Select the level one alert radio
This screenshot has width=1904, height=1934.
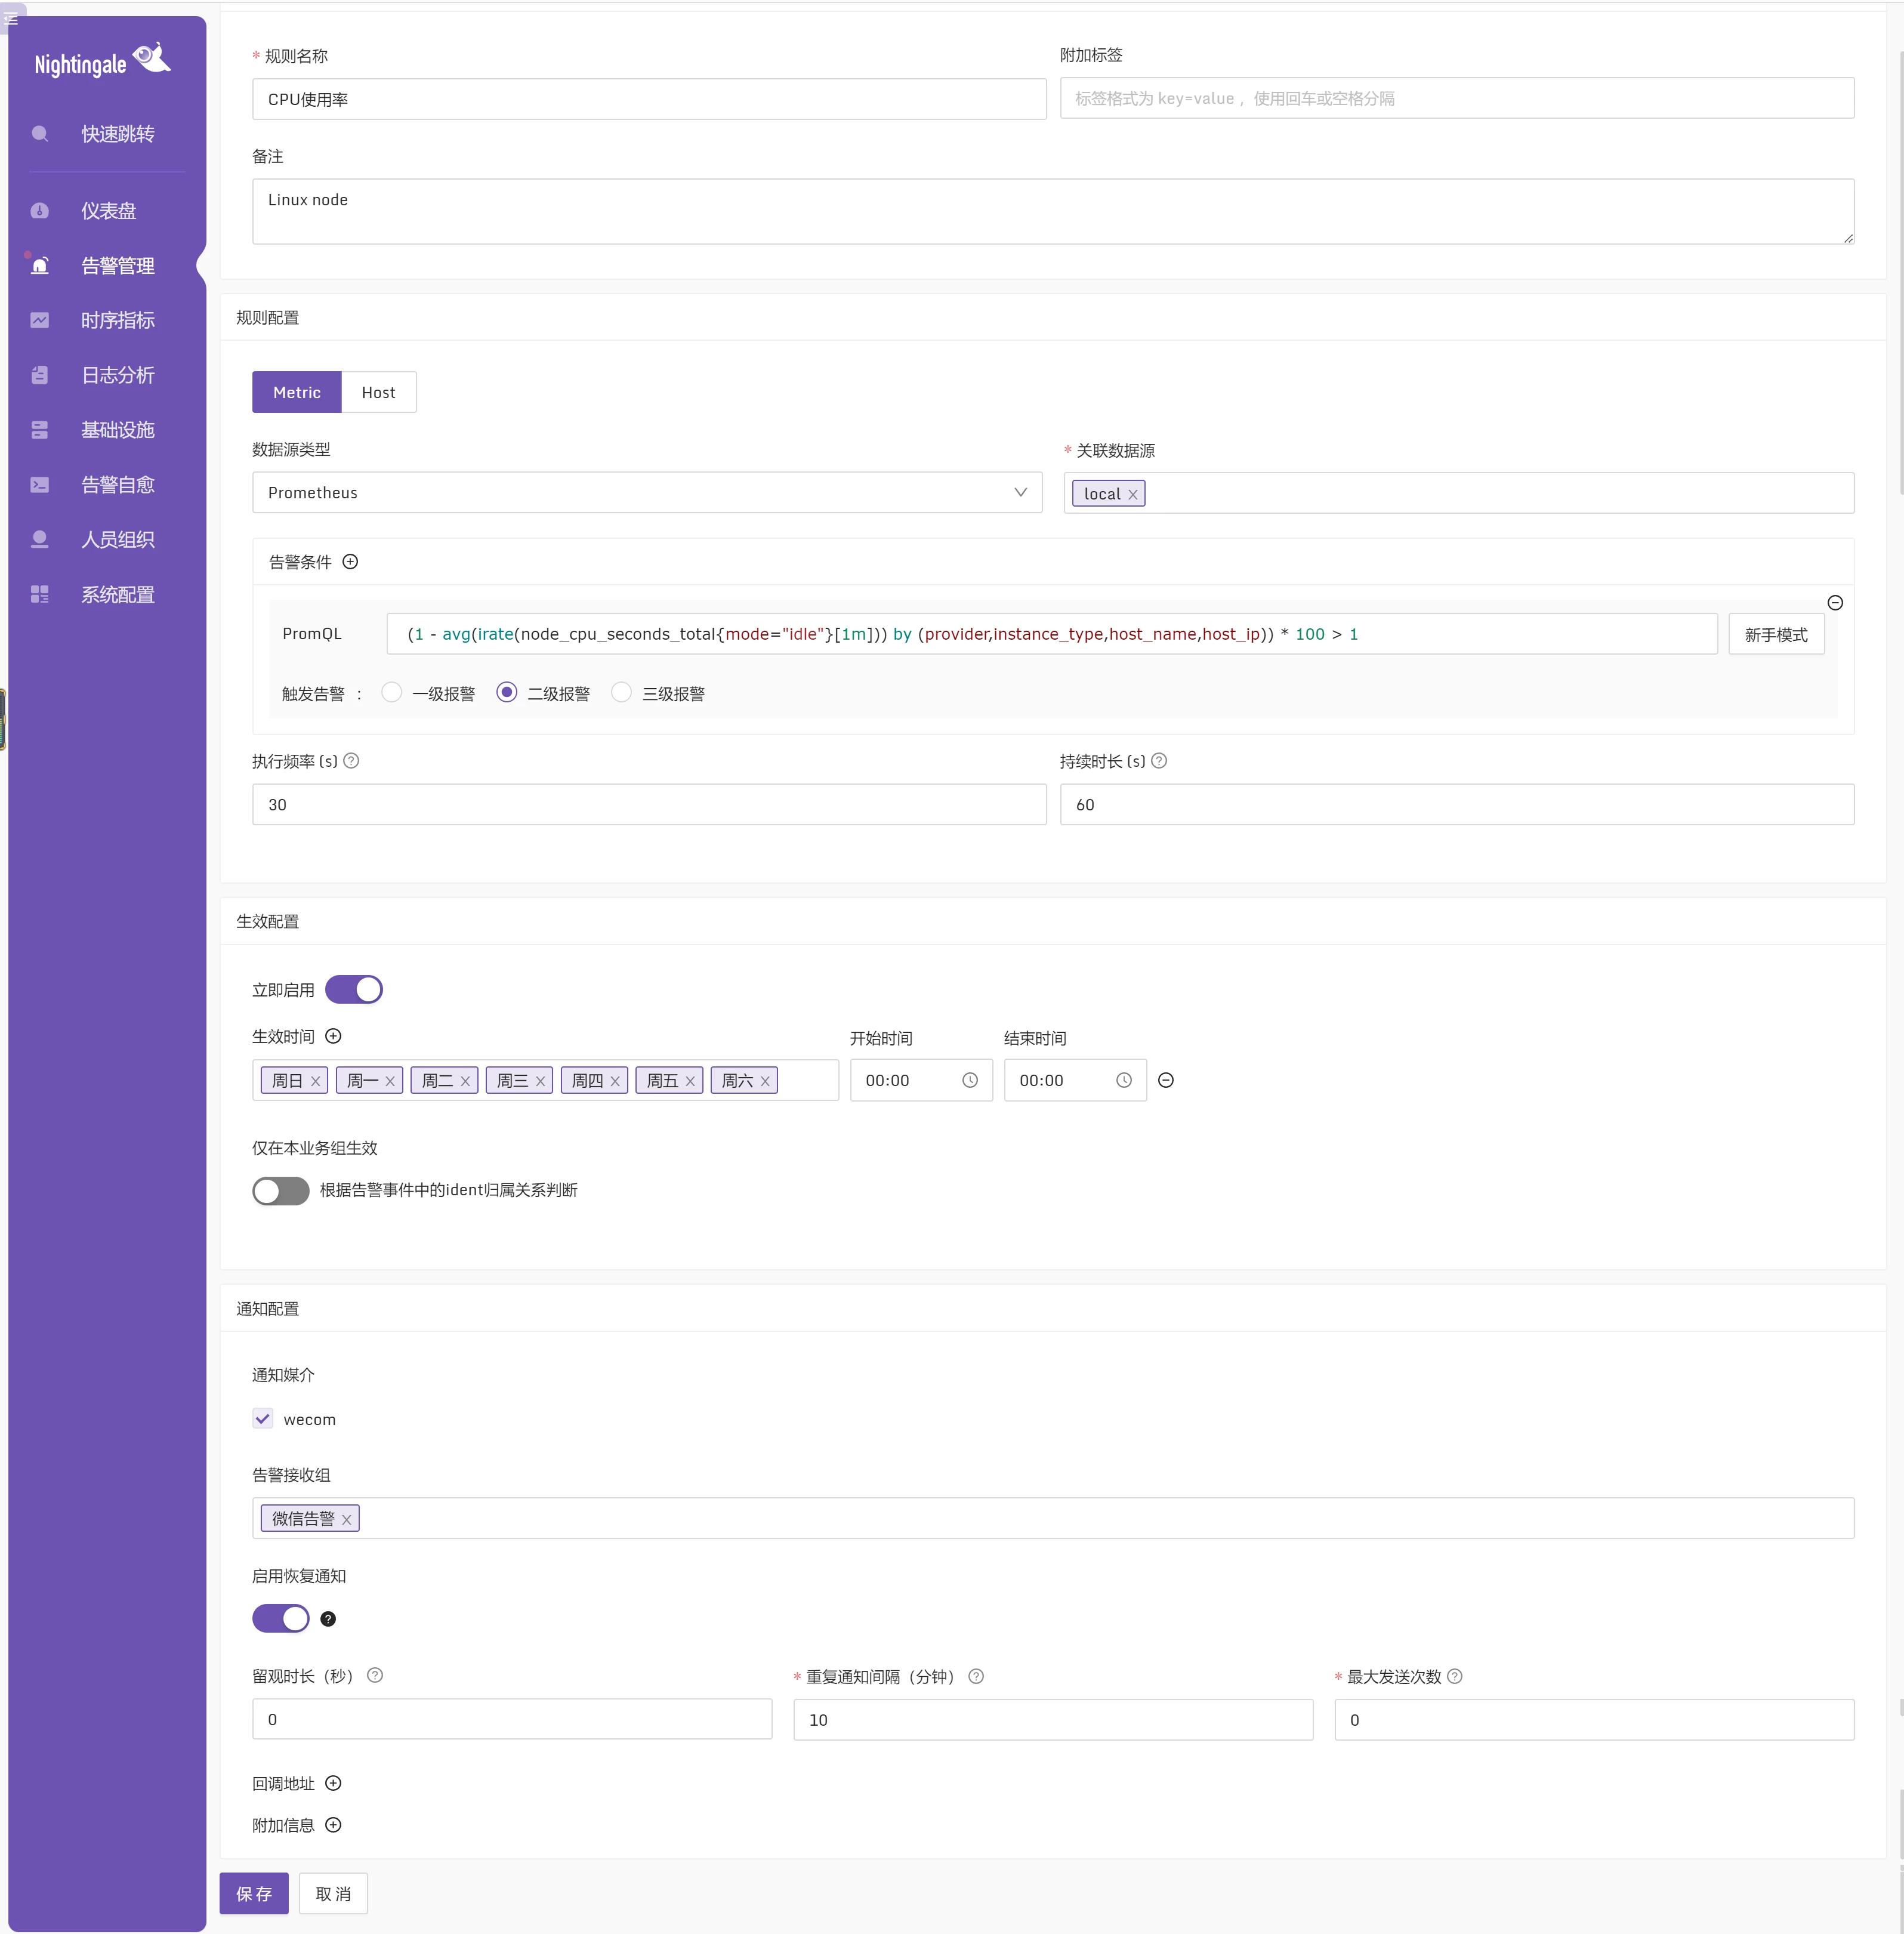[392, 692]
